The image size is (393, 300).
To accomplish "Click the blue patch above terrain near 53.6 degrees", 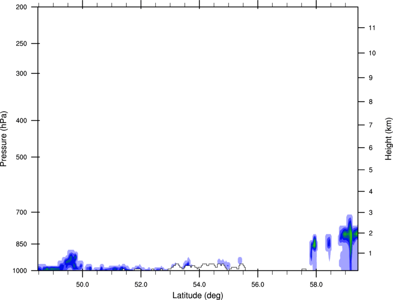I will [187, 263].
